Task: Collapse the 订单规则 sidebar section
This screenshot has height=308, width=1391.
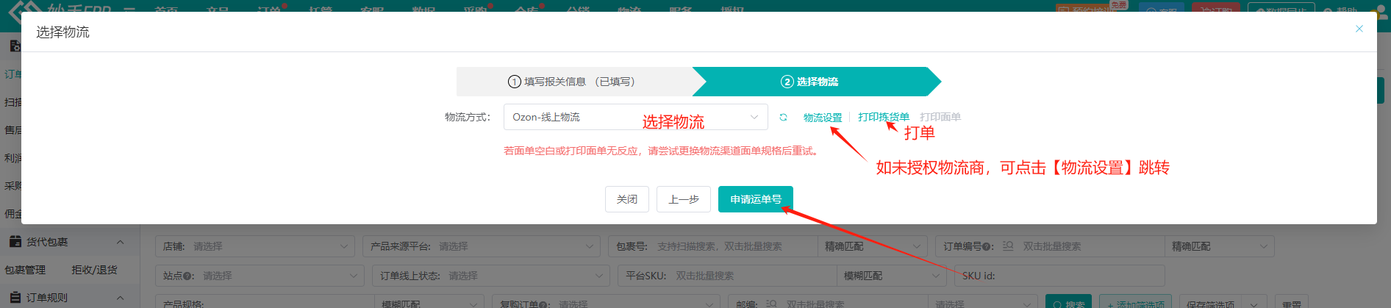Action: [x=120, y=298]
